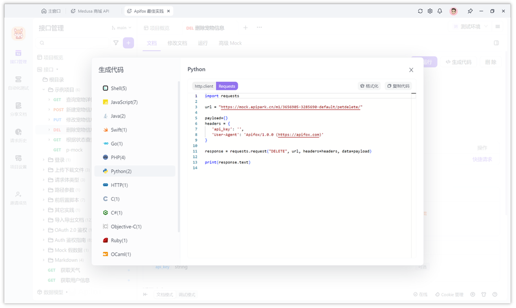Click the 格式化 button
This screenshot has height=308, width=516.
(368, 86)
